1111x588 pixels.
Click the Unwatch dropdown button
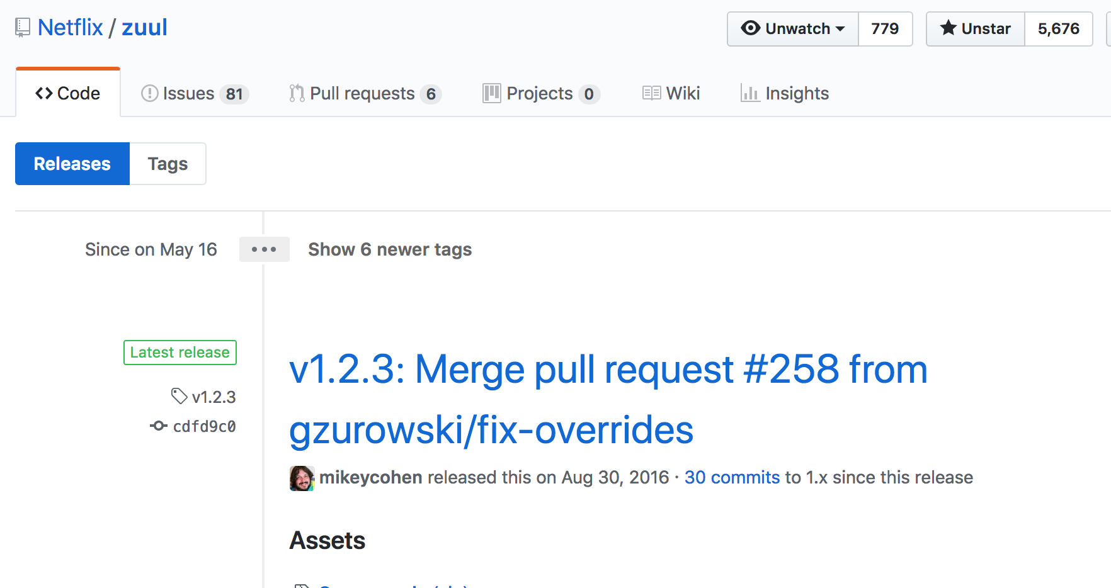pyautogui.click(x=793, y=29)
